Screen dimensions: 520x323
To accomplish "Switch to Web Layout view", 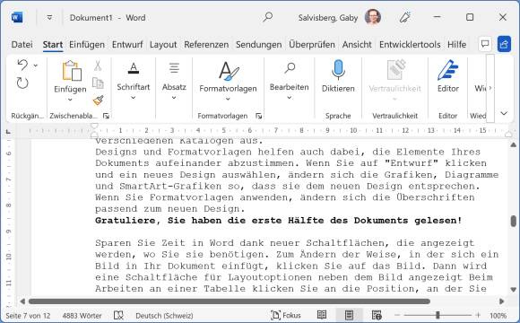I will click(x=377, y=315).
